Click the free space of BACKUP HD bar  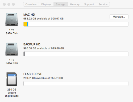pyautogui.click(x=77, y=54)
